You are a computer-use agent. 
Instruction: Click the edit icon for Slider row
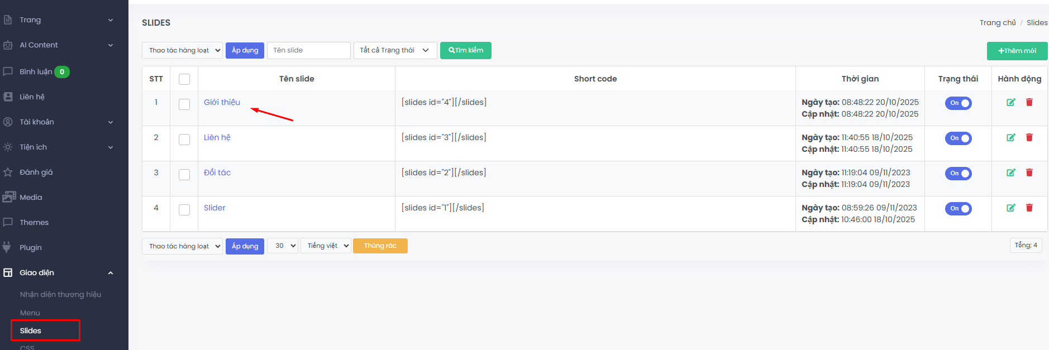click(1010, 208)
